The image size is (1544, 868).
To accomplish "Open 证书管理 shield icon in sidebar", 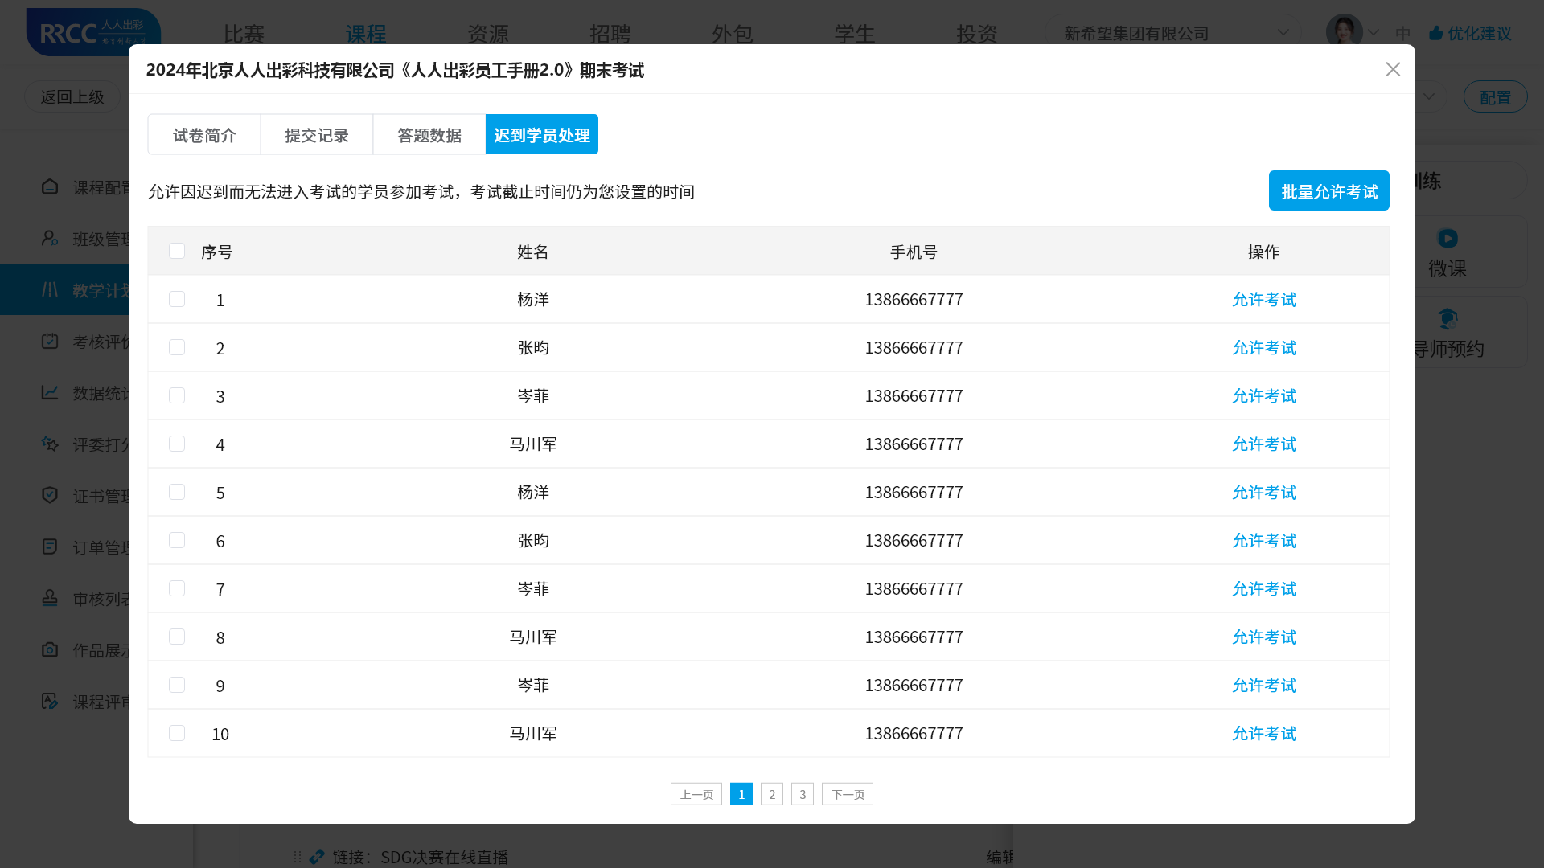I will coord(50,495).
